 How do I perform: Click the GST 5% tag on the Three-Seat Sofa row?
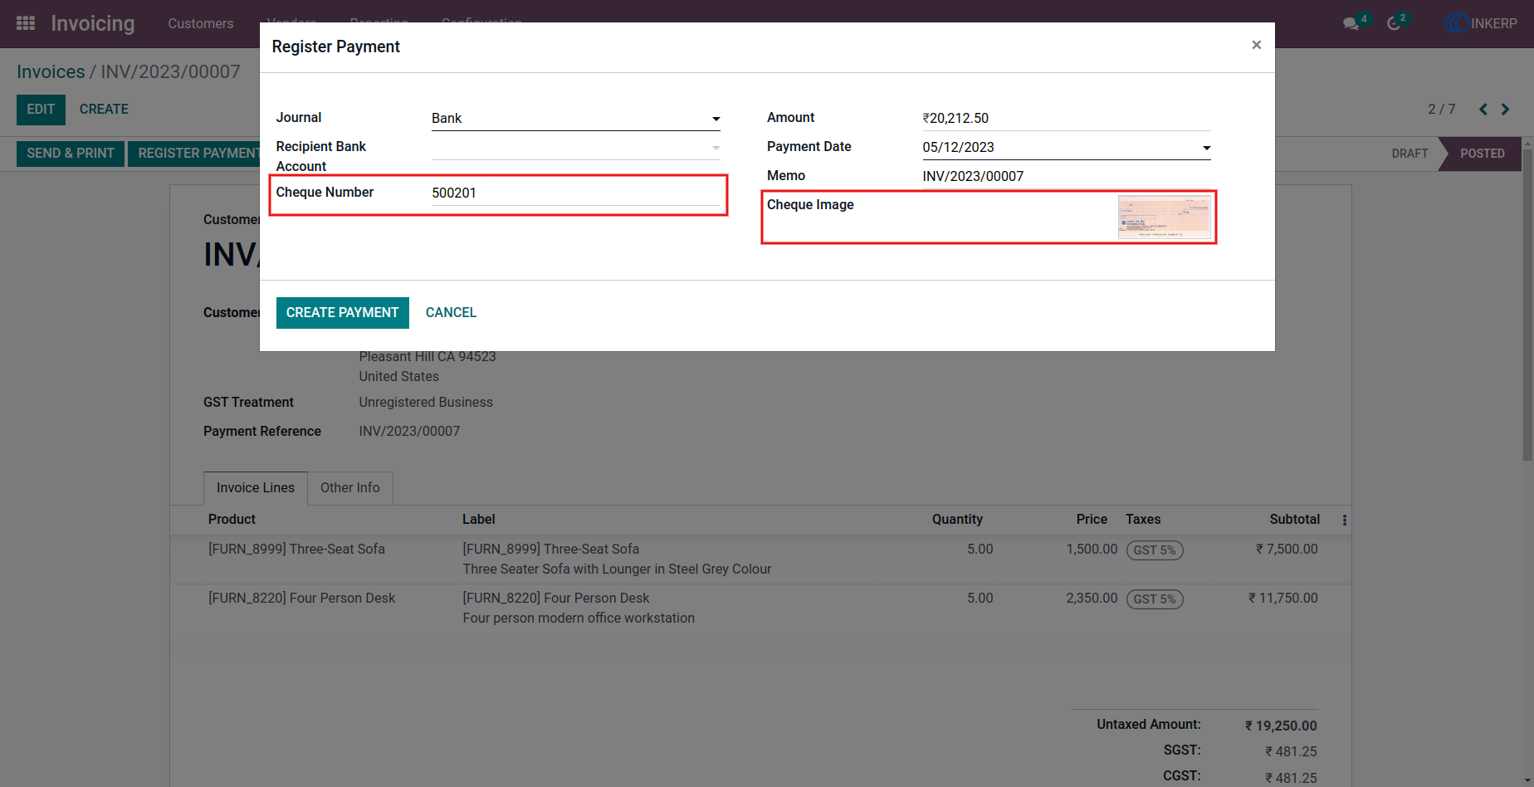pyautogui.click(x=1154, y=550)
